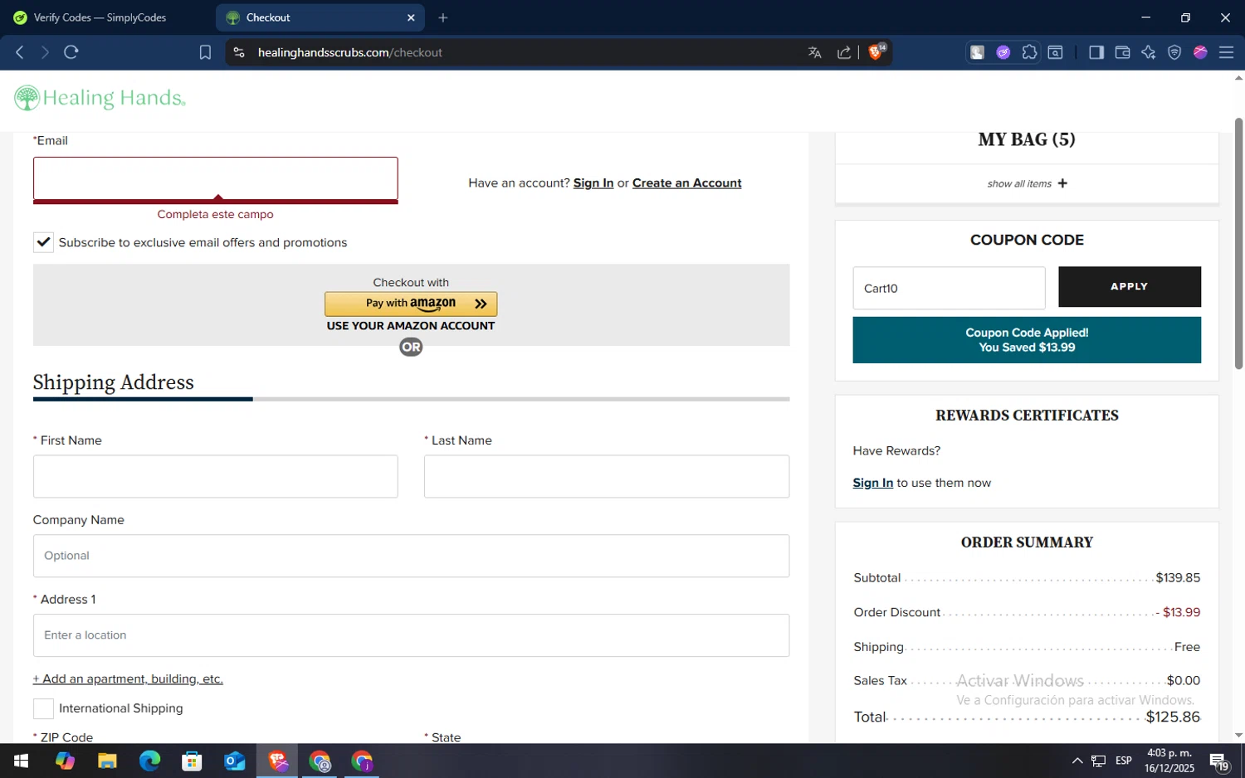Select the Checkout tab
Image resolution: width=1245 pixels, height=778 pixels.
[x=320, y=17]
